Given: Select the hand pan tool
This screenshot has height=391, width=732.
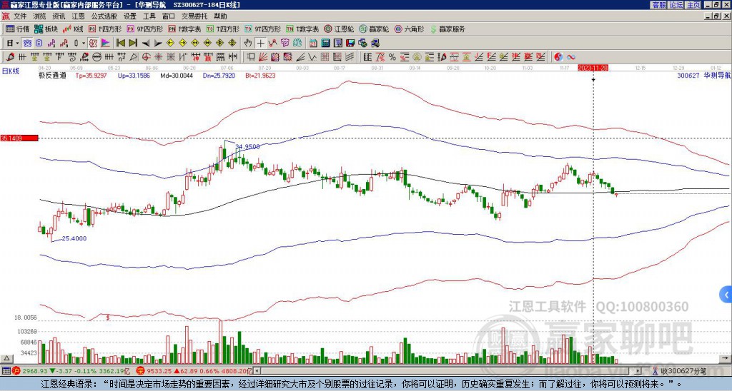Looking at the screenshot, I should tap(248, 43).
